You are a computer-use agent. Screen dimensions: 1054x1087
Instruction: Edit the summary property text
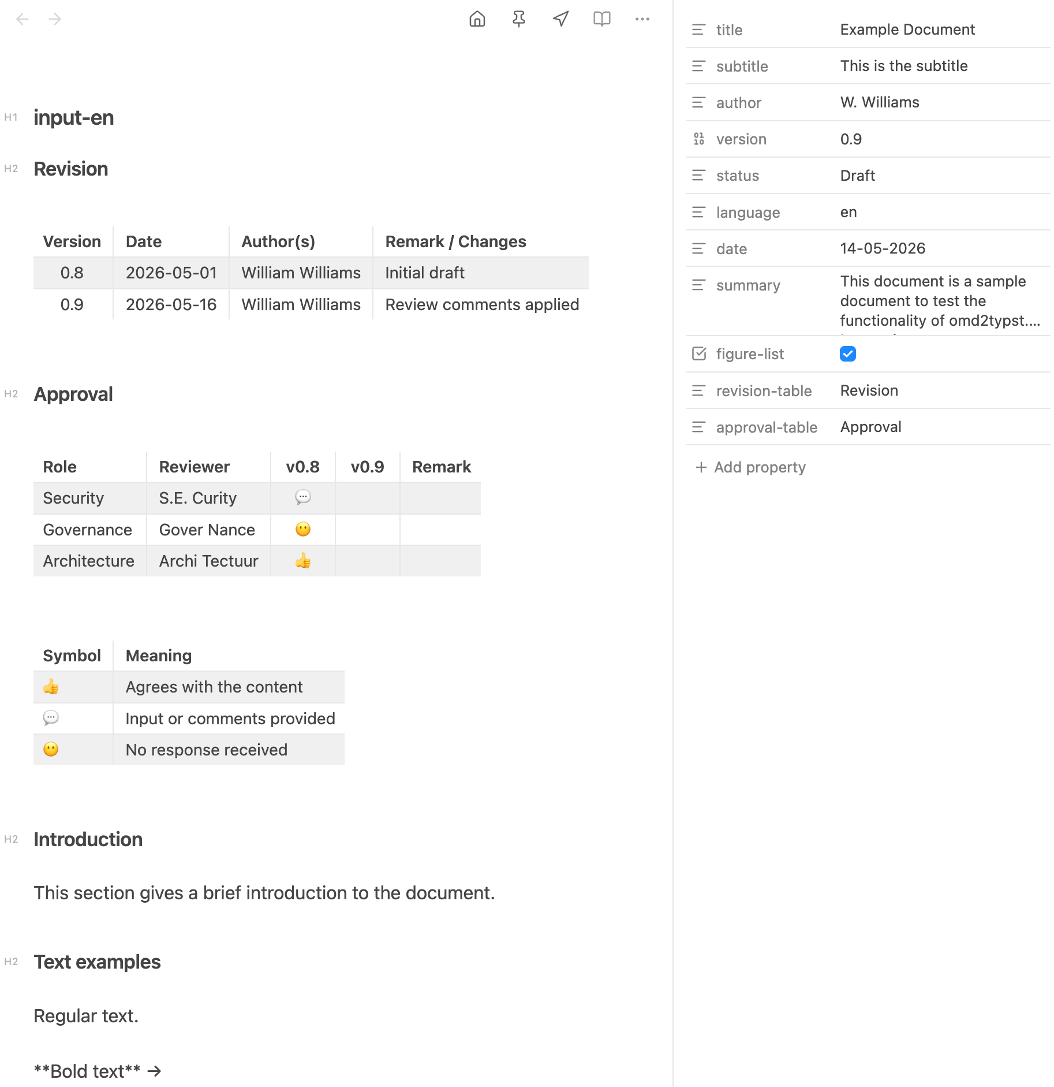click(940, 301)
